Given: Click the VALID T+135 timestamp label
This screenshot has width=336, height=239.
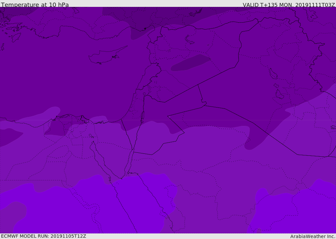Looking at the screenshot, I should point(289,5).
